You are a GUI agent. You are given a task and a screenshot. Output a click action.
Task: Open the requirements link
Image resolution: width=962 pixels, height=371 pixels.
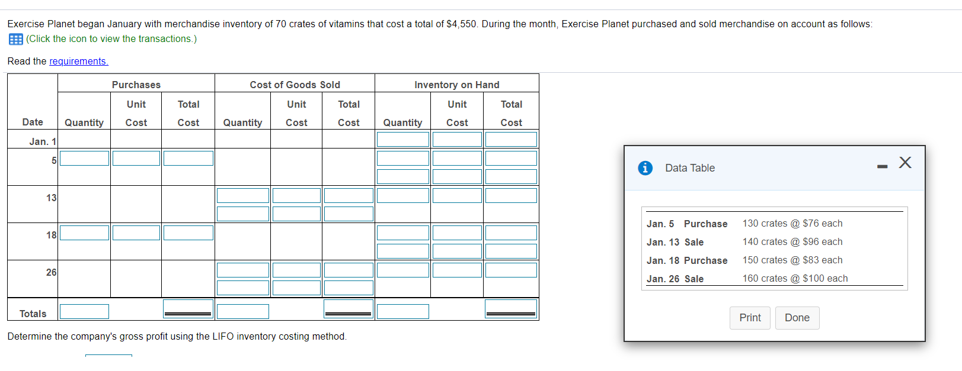coord(78,61)
